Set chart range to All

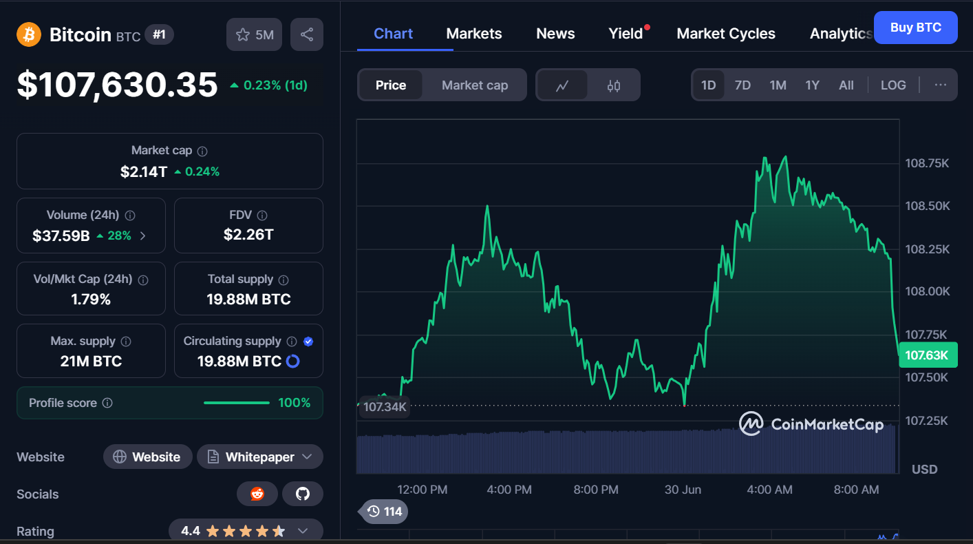846,85
